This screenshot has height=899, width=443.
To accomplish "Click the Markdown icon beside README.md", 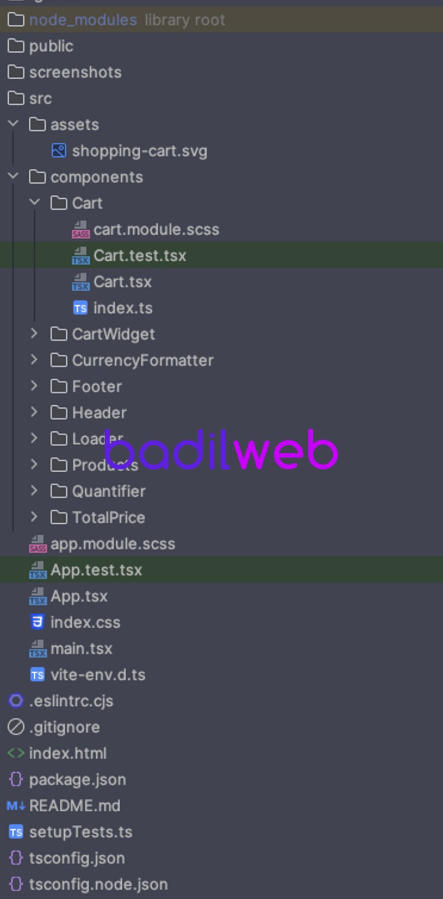I will click(x=16, y=806).
